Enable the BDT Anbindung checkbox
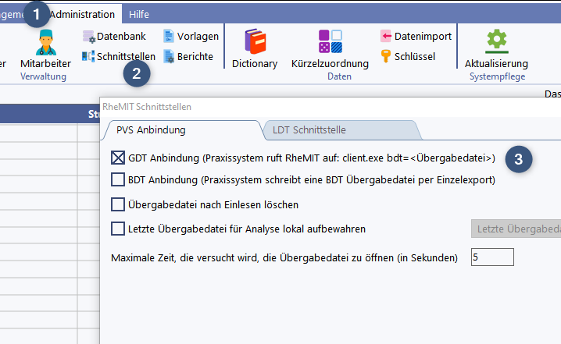Screen dimensions: 561x344 (x=118, y=180)
